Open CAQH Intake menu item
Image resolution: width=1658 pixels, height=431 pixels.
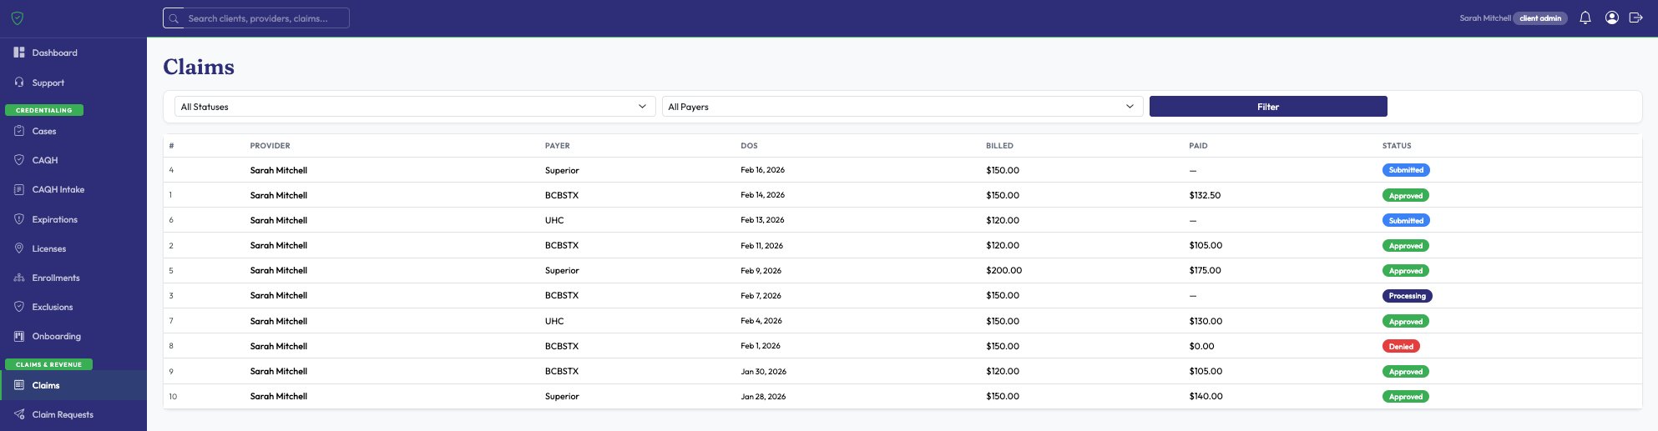73,189
